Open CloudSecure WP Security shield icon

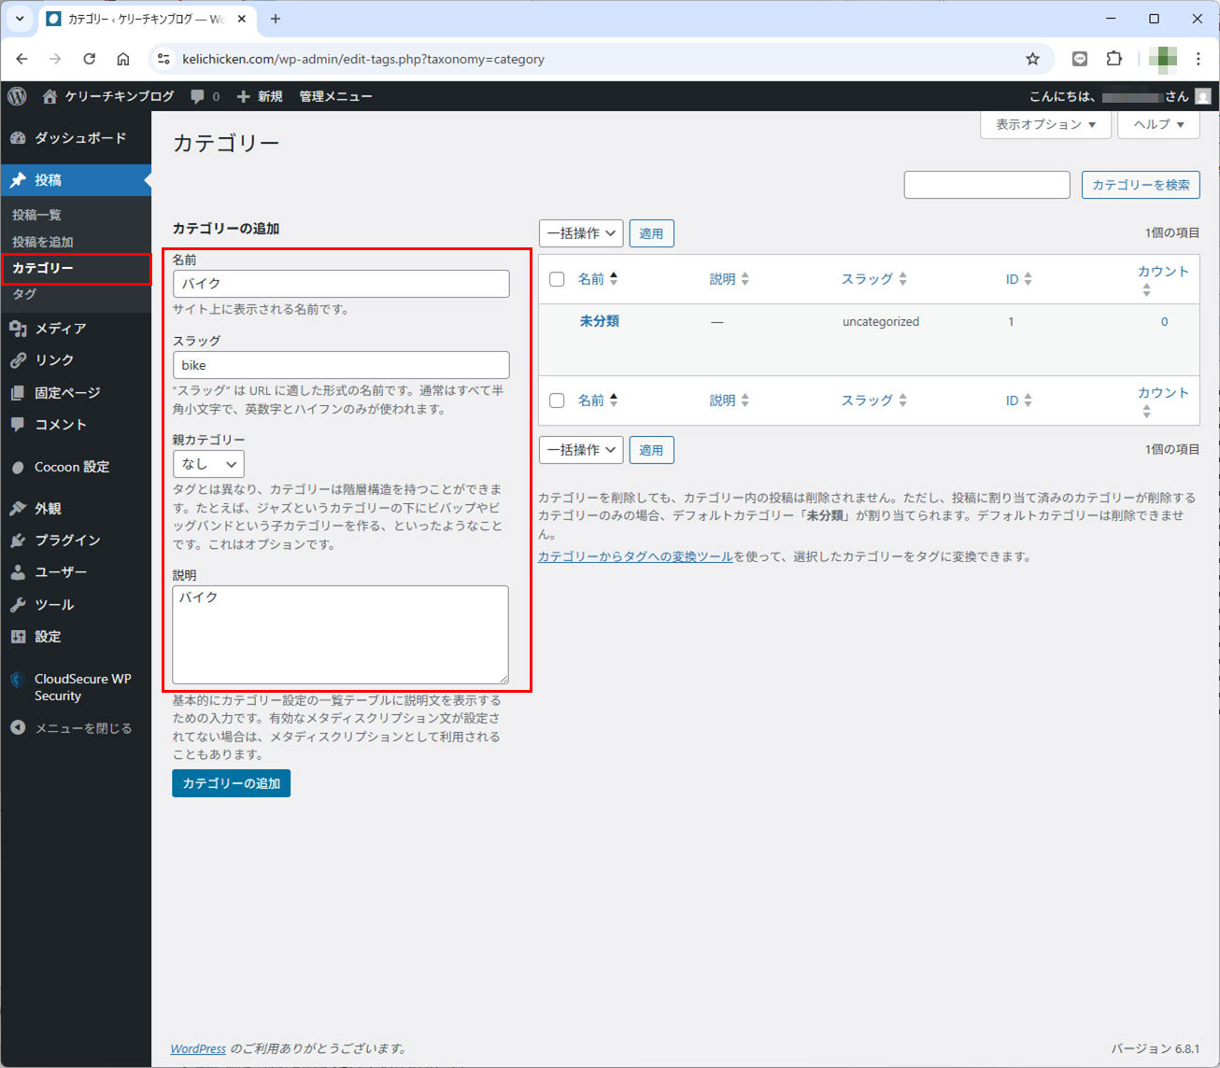[x=17, y=680]
